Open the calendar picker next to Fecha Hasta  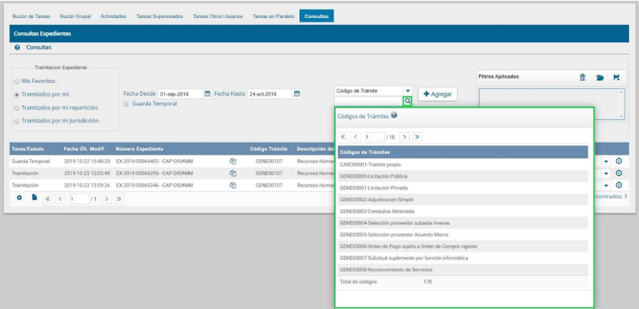297,94
